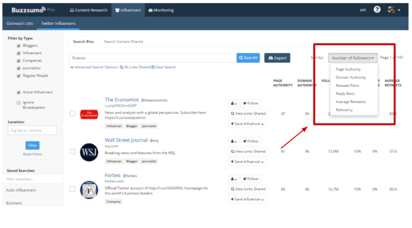This screenshot has width=412, height=228.
Task: Open person icon dropdown for Wall Street Journal
Action: pos(234,141)
